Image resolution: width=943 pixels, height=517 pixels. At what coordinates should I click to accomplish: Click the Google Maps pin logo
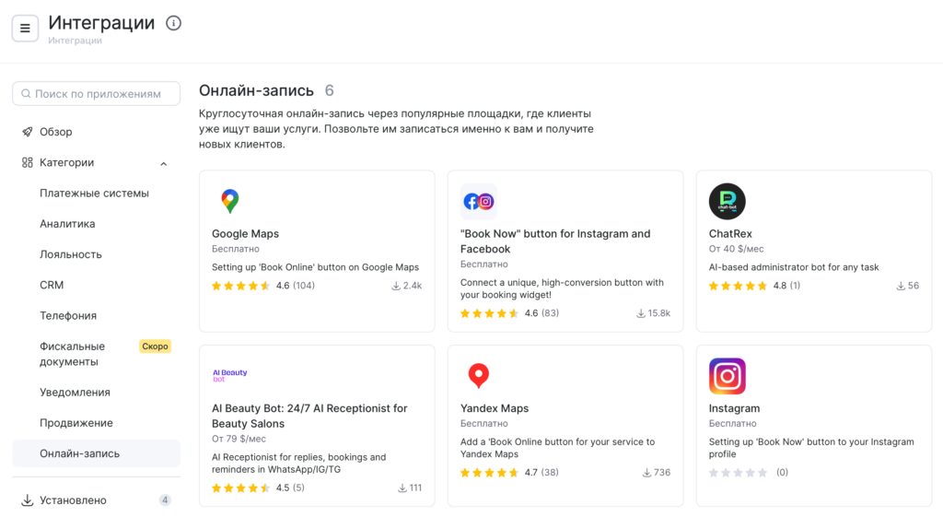230,201
